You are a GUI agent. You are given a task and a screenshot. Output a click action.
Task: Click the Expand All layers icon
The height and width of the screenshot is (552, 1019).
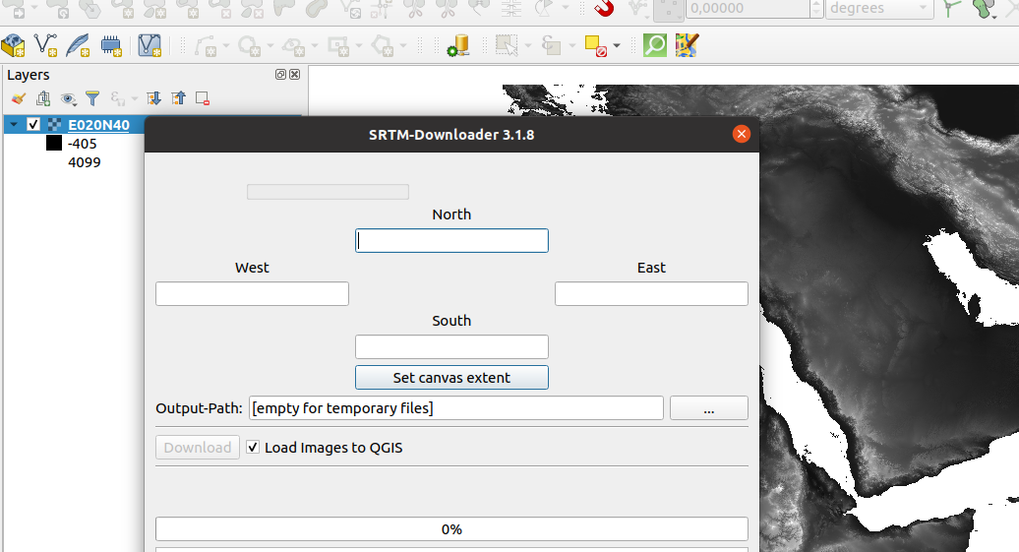[153, 98]
